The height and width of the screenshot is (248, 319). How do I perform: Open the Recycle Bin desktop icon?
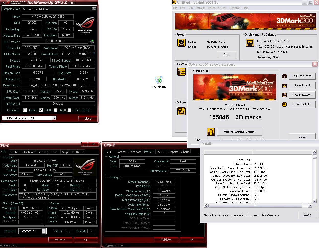click(x=159, y=80)
